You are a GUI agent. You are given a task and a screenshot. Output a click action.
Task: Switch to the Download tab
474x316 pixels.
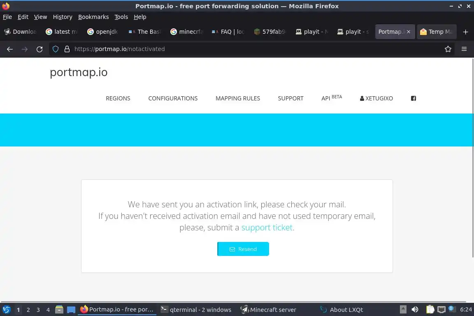tap(21, 32)
